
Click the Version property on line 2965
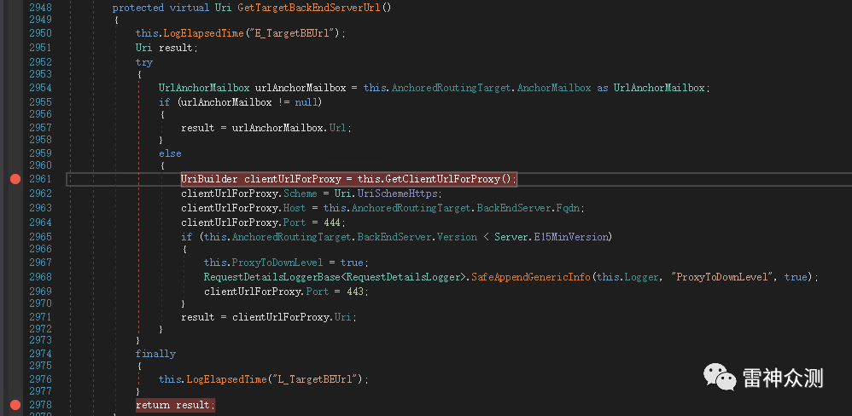457,237
